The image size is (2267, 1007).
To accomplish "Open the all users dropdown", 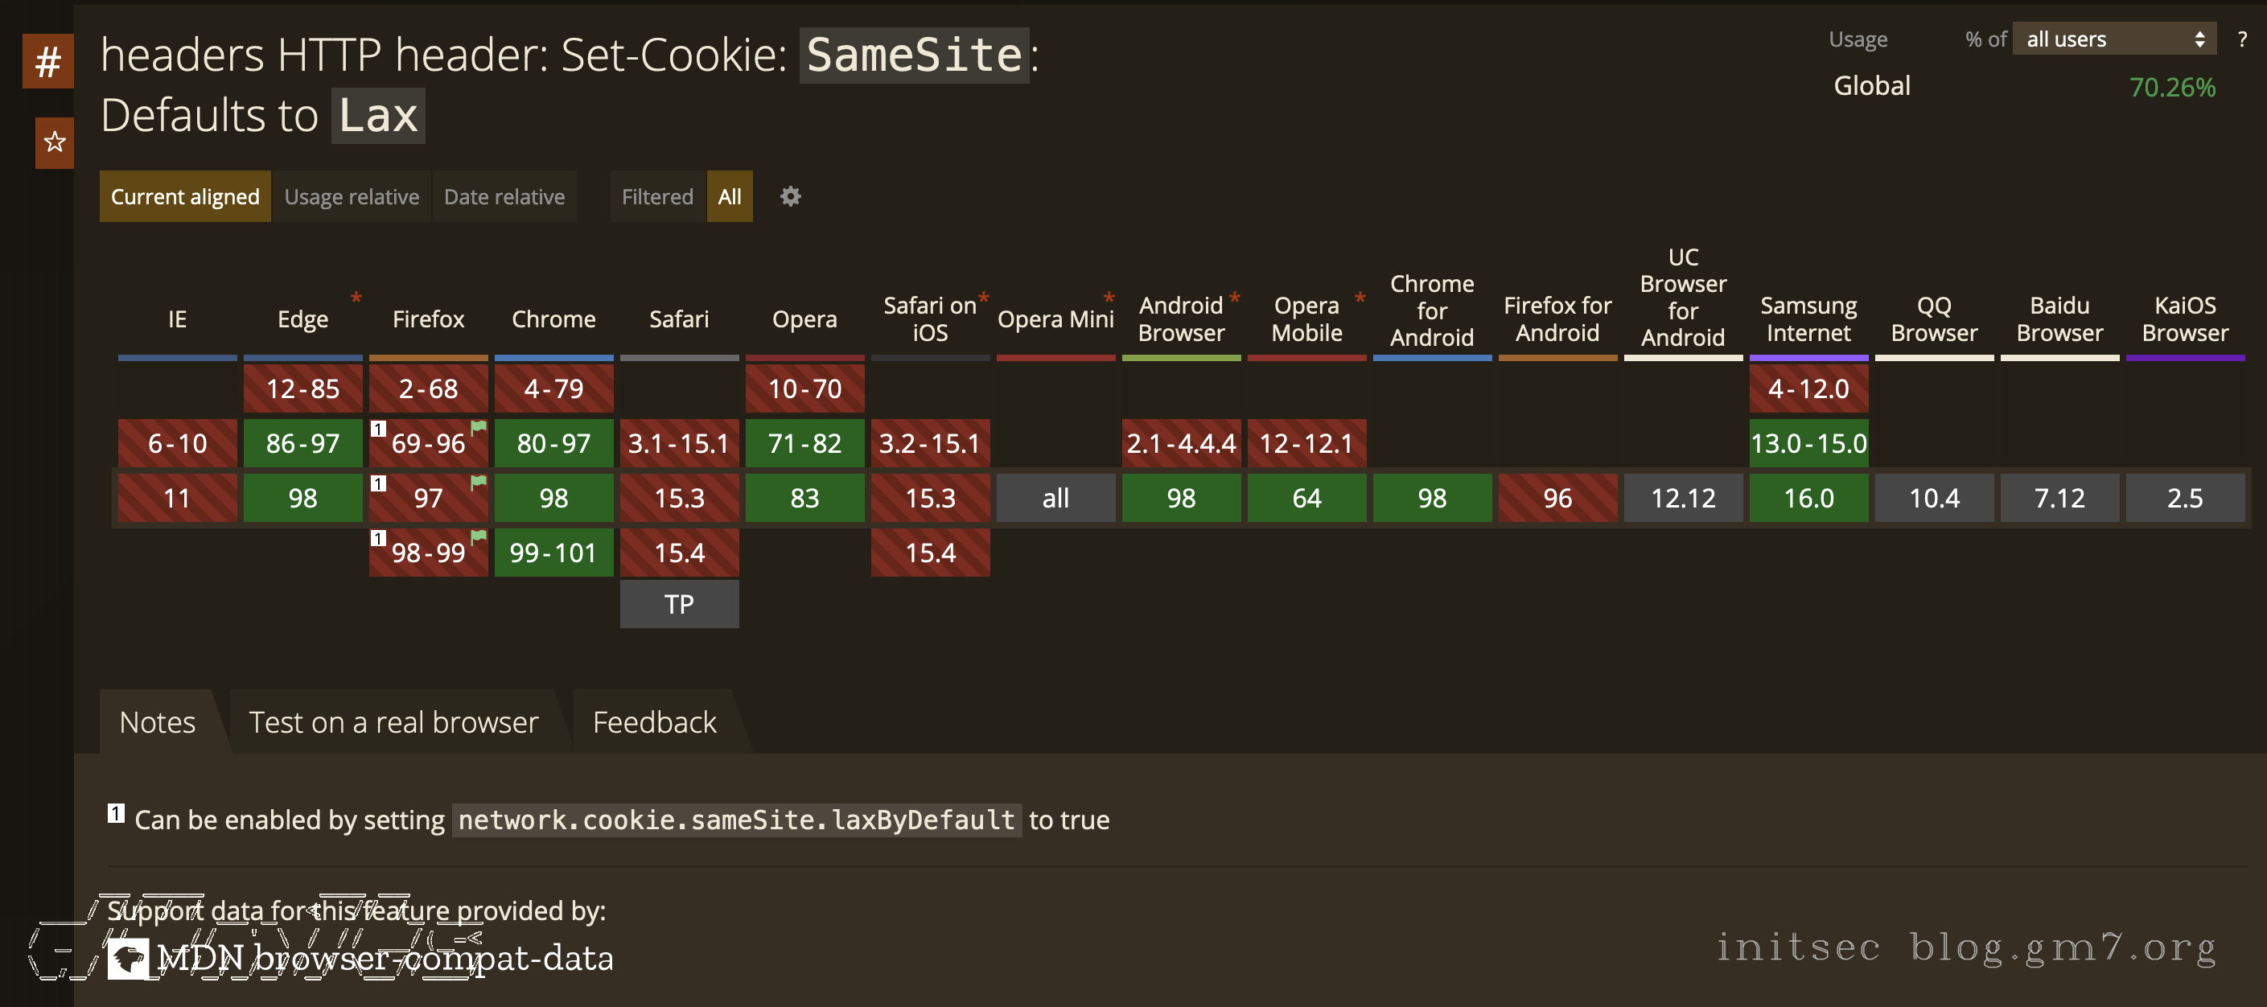I will pos(2115,39).
